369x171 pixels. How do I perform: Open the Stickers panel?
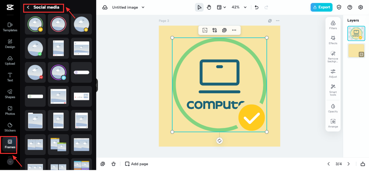coord(10,127)
